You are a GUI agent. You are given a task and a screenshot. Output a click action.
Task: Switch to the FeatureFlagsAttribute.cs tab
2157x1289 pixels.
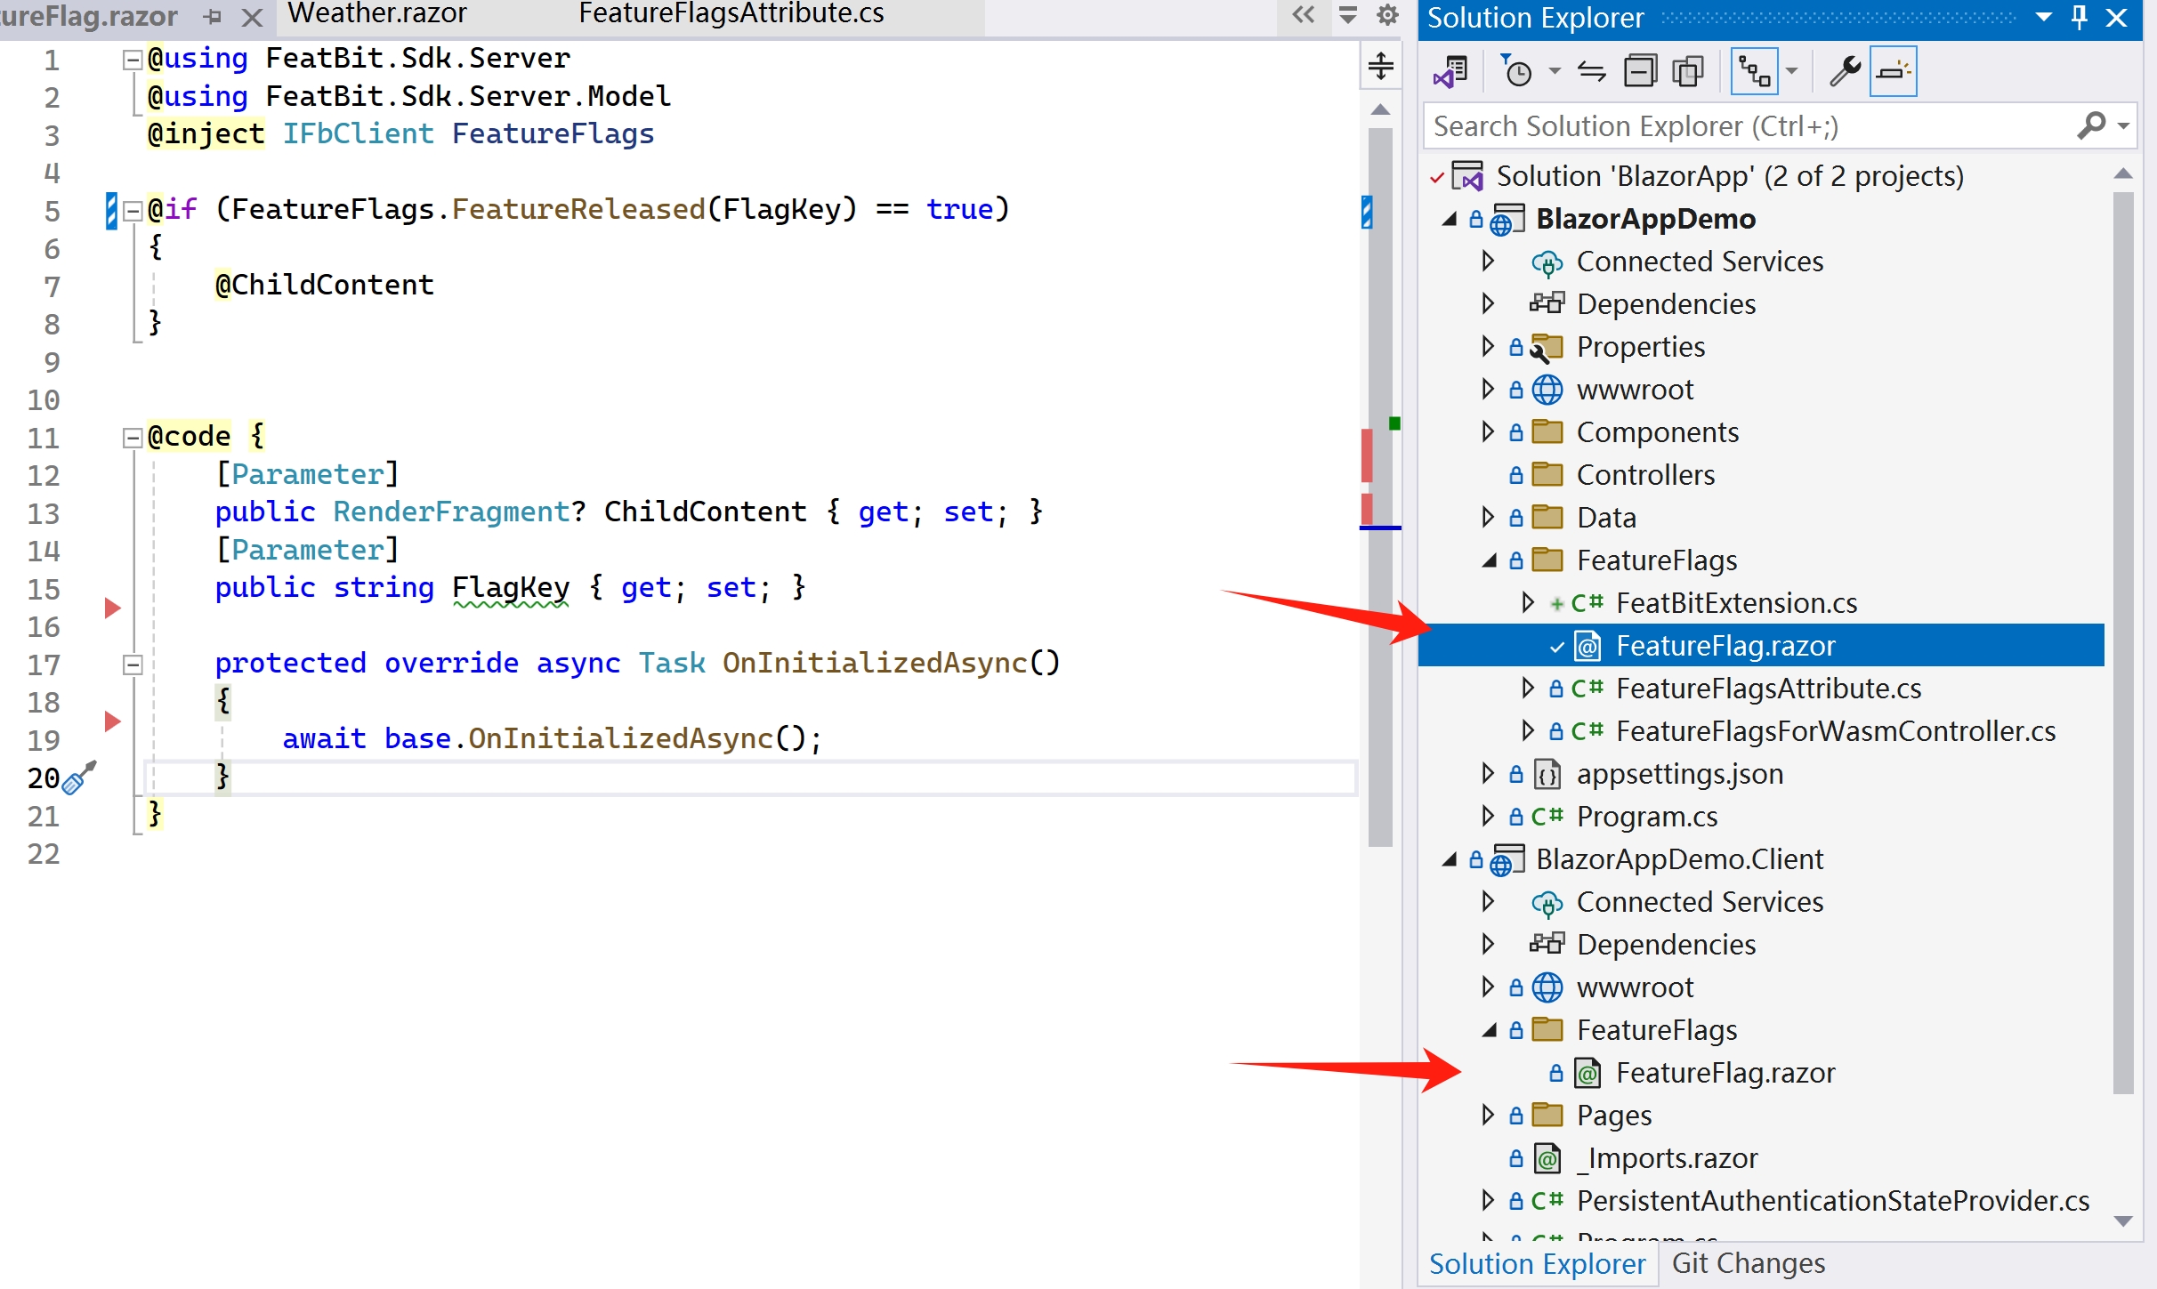[x=731, y=13]
